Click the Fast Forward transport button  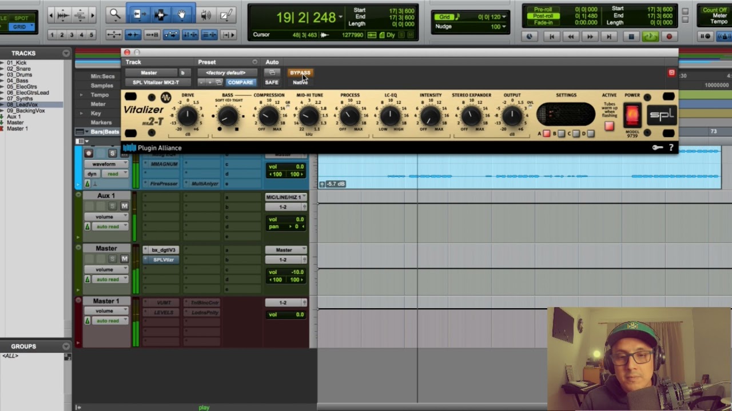point(590,37)
